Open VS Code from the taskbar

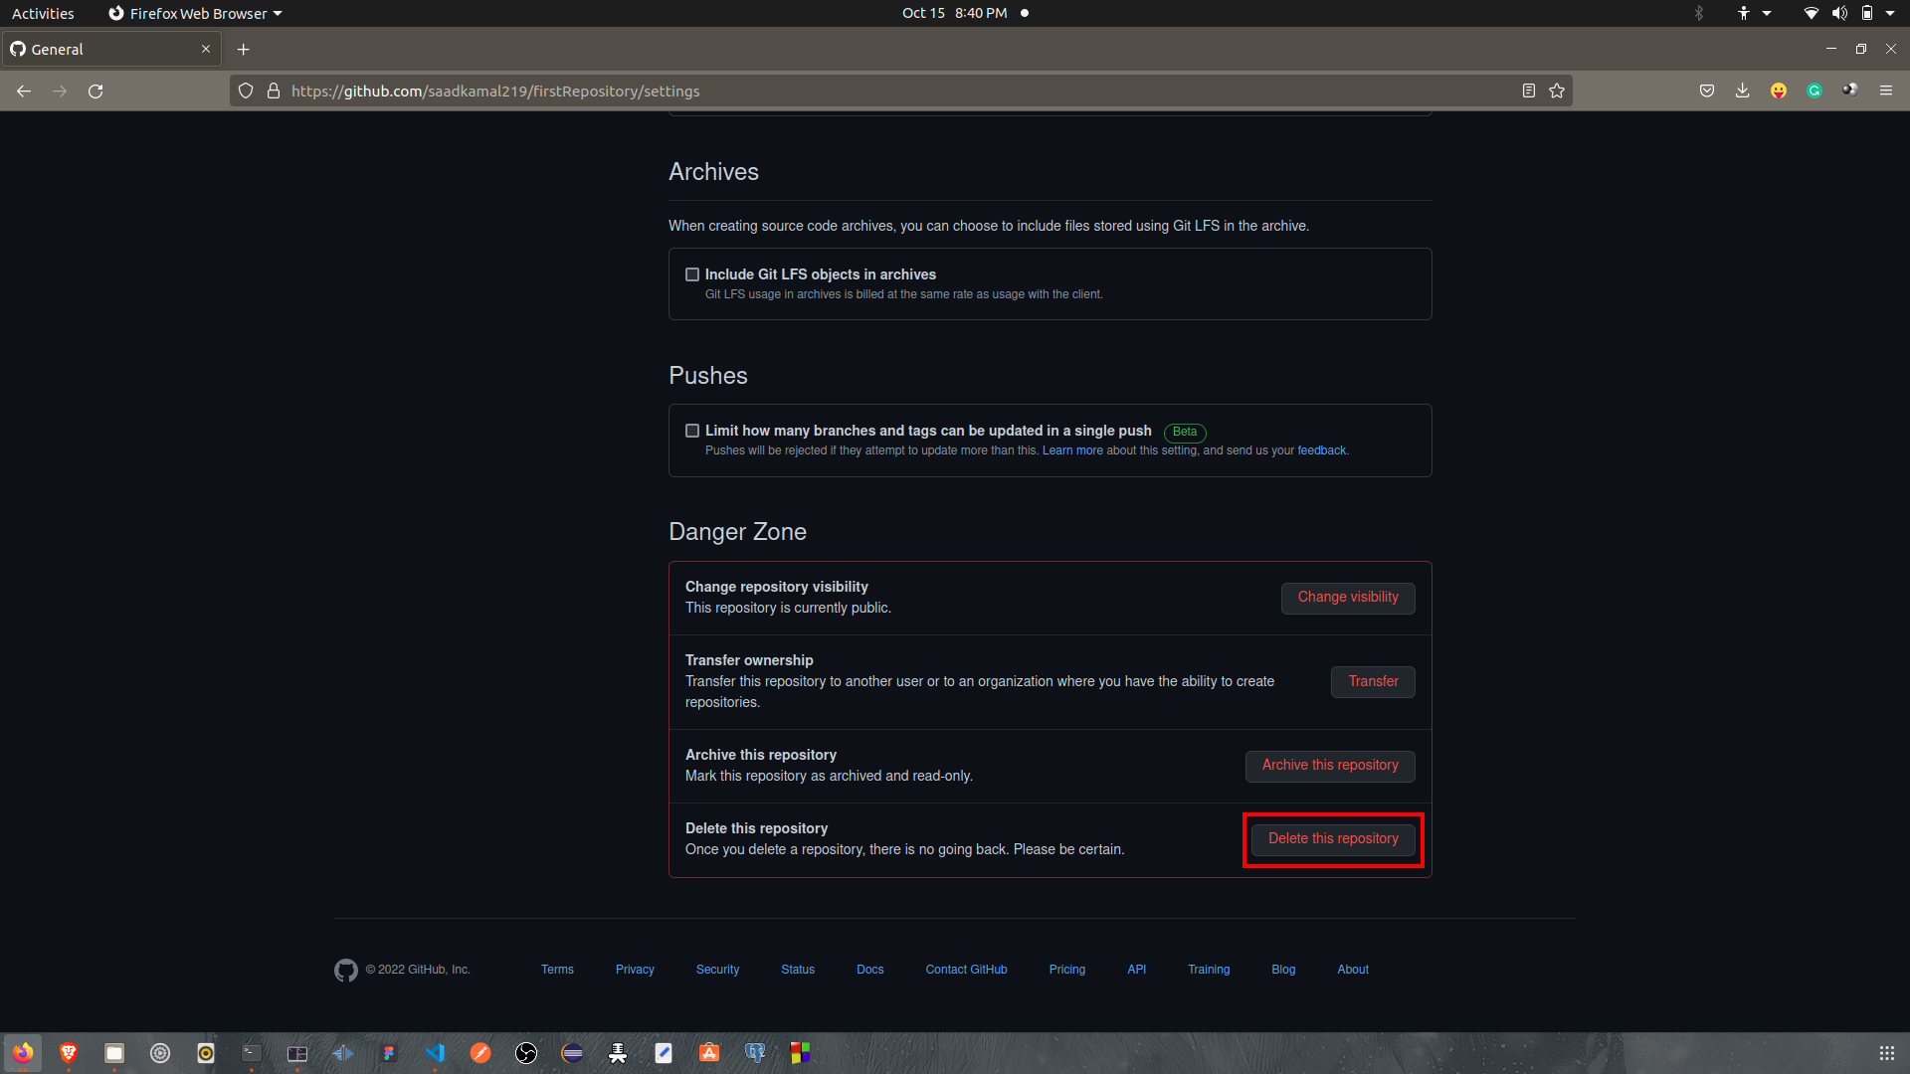[435, 1053]
